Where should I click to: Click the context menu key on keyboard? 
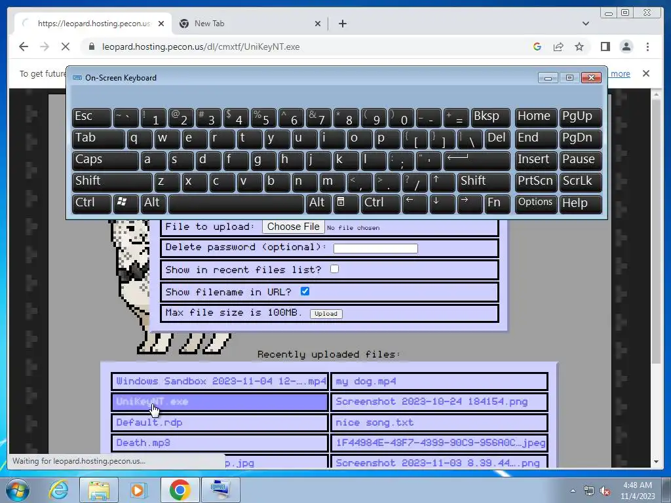(x=346, y=204)
